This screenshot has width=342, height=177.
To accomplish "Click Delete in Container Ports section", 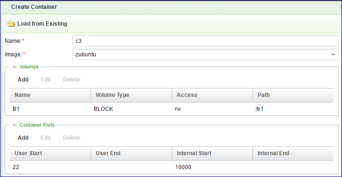I will [x=71, y=137].
